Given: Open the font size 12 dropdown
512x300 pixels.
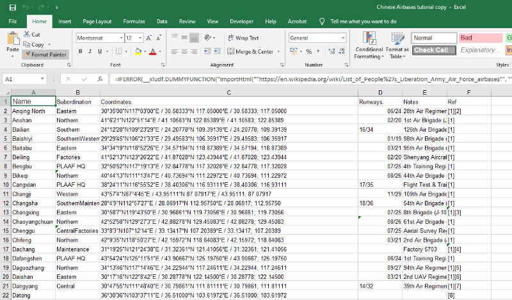Looking at the screenshot, I should coord(140,38).
